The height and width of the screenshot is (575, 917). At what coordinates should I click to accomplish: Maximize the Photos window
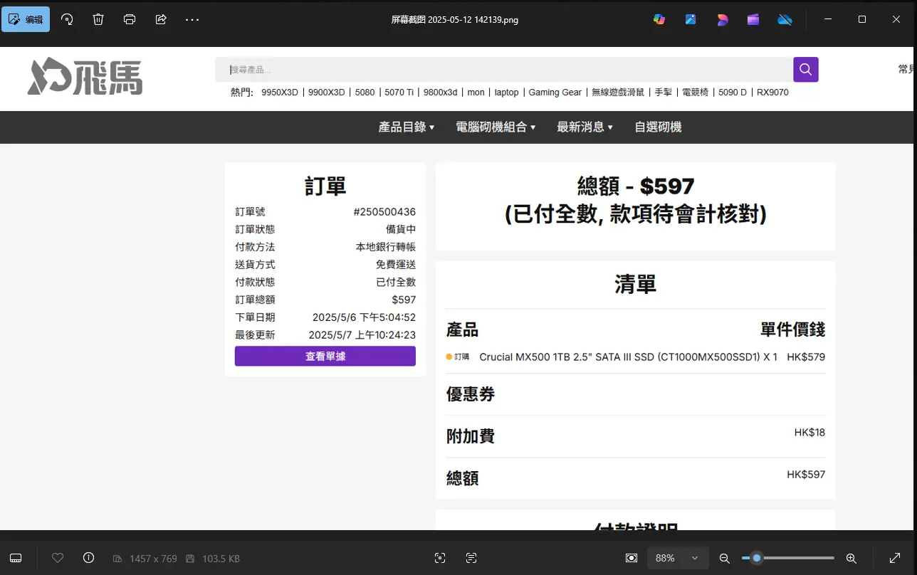tap(862, 19)
